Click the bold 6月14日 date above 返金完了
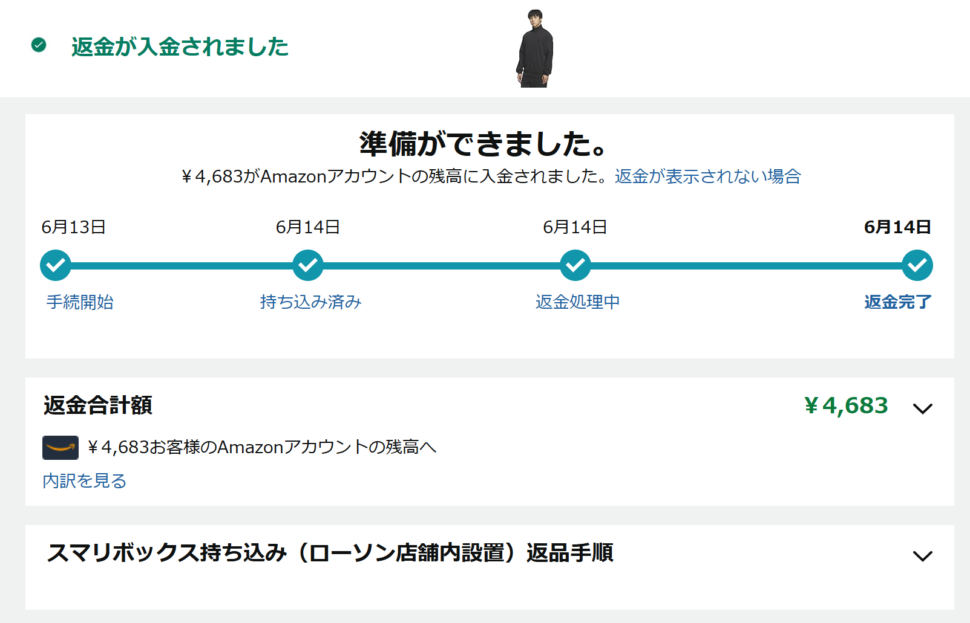This screenshot has height=623, width=970. point(897,227)
